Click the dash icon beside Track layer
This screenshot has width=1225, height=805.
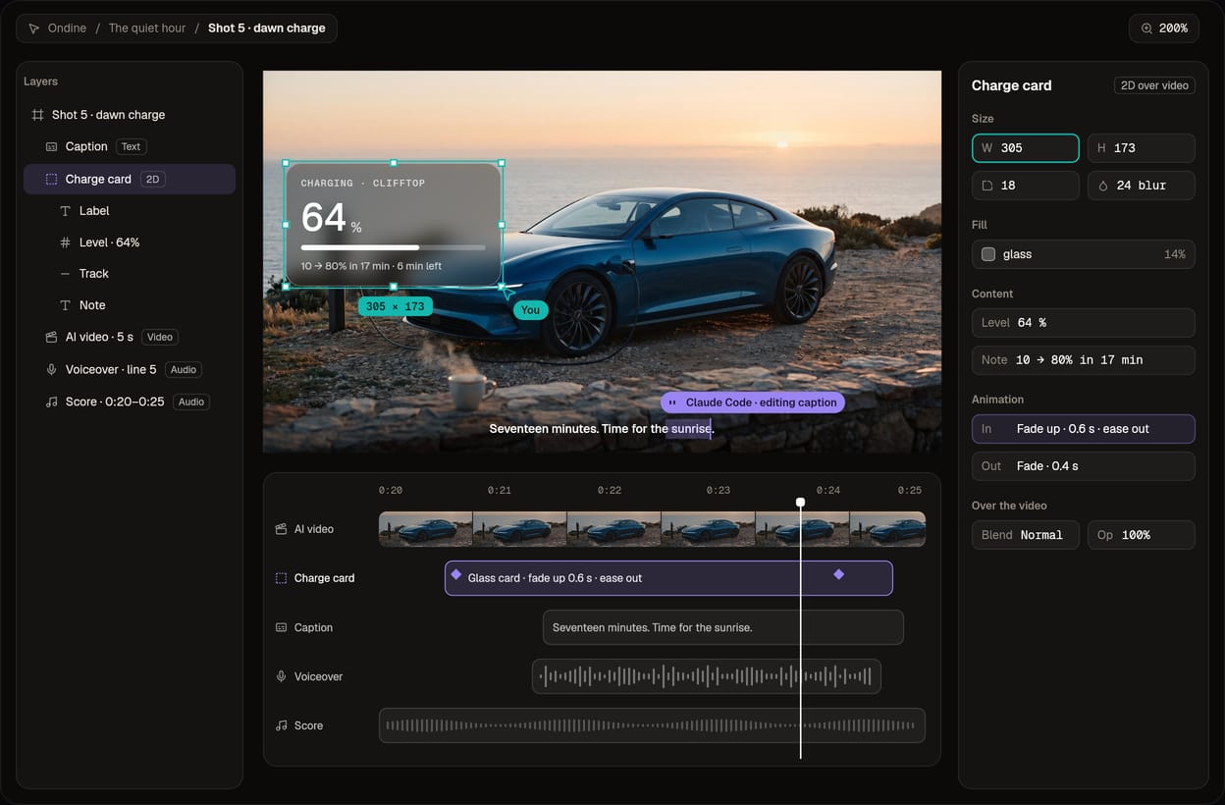point(66,274)
